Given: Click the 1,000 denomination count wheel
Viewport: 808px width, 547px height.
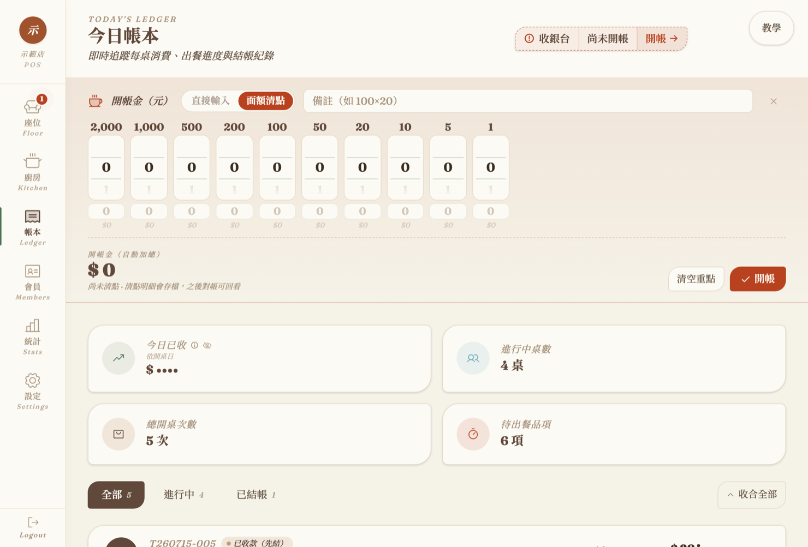Looking at the screenshot, I should [x=149, y=167].
